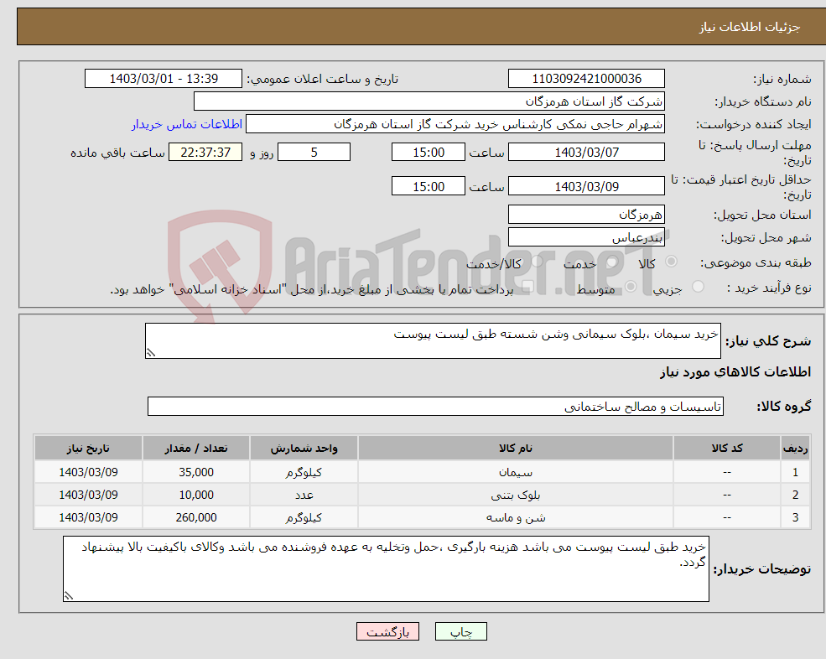Screen dimensions: 826x659
Task: Click the تاریخ نیاز column header
Action: [89, 449]
